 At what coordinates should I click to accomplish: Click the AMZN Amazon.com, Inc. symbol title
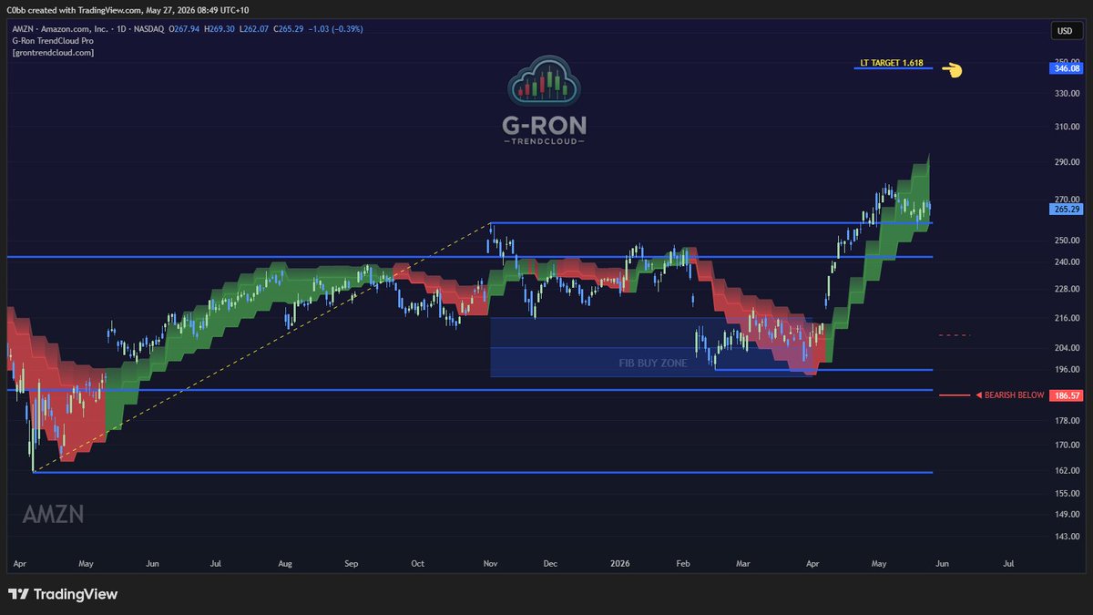(x=62, y=27)
